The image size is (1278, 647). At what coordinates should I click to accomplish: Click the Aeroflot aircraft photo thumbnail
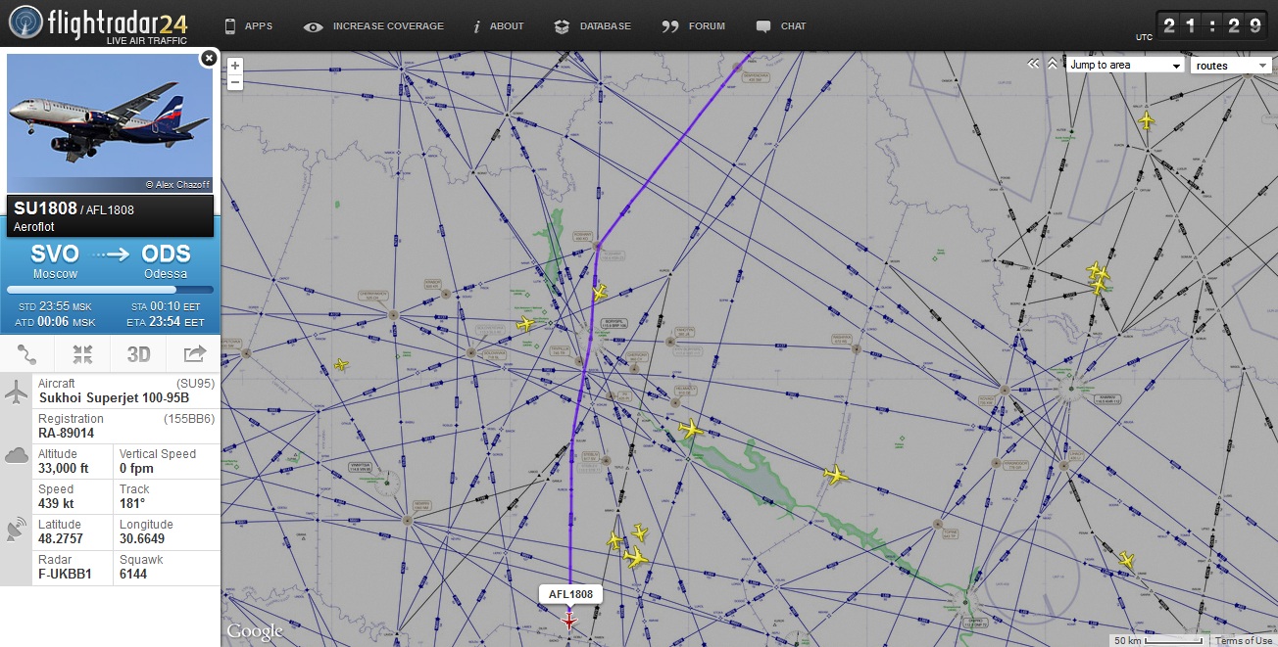coord(110,122)
